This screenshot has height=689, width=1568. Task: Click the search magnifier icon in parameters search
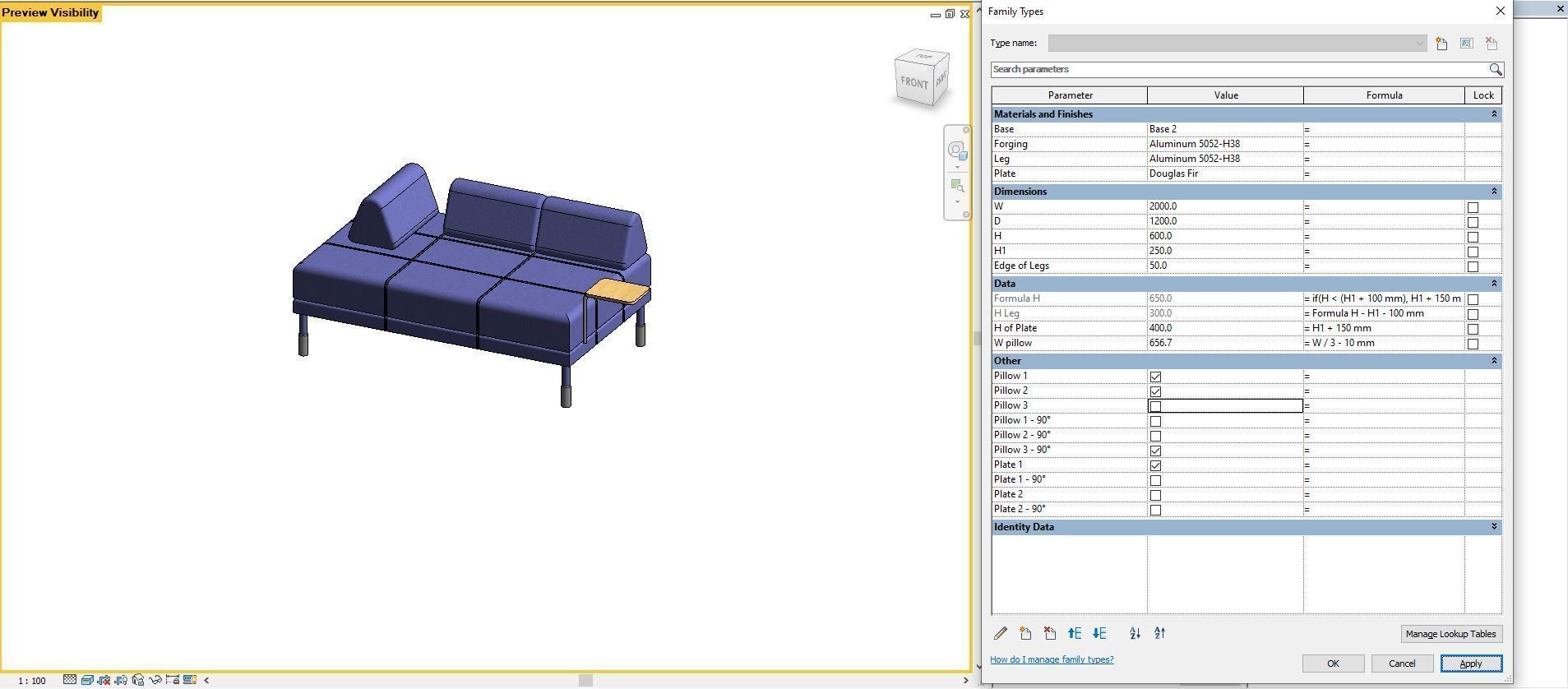[x=1496, y=70]
